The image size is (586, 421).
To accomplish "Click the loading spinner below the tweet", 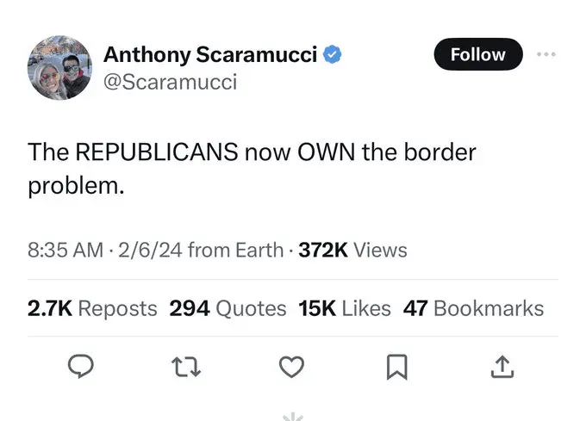I will click(293, 417).
